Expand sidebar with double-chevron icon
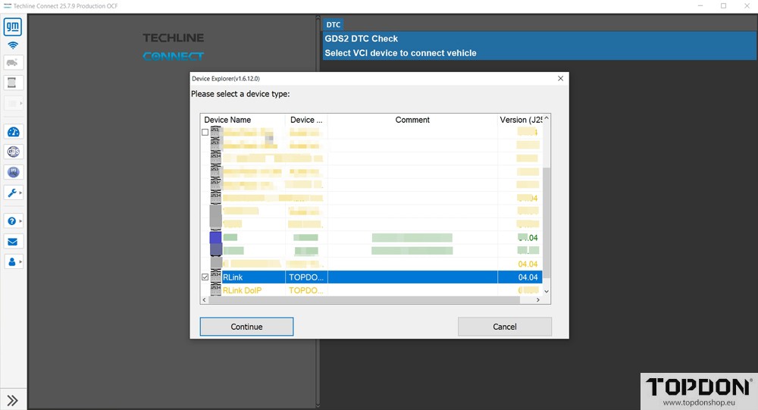The width and height of the screenshot is (758, 410). tap(13, 400)
